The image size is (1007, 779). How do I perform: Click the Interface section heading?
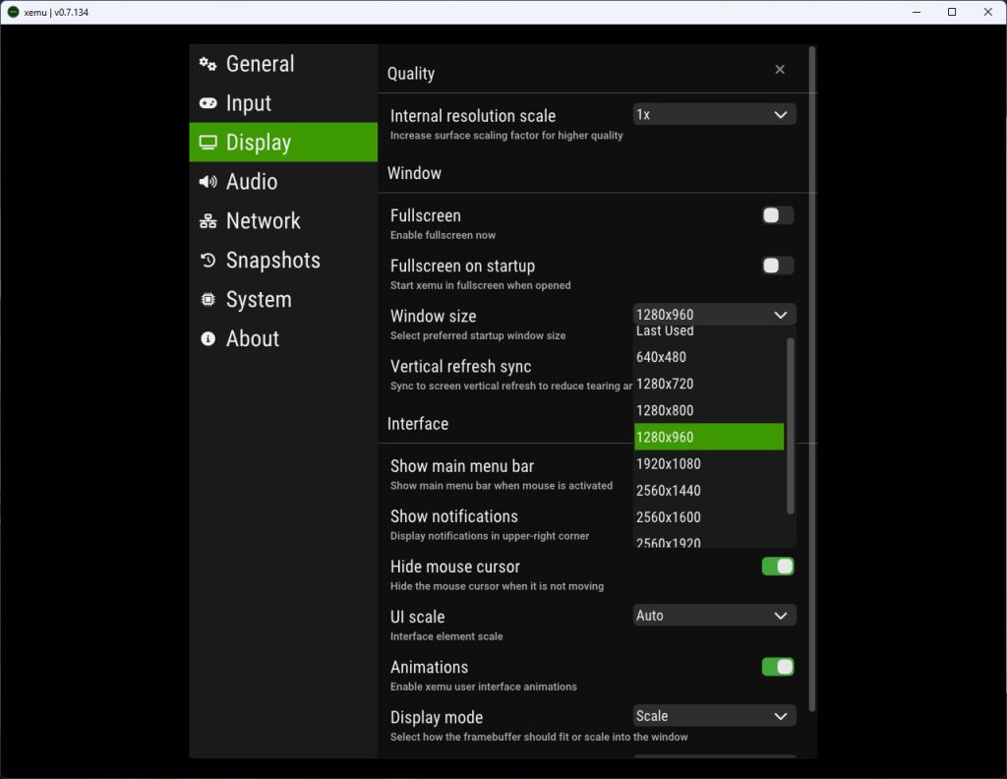pos(417,424)
